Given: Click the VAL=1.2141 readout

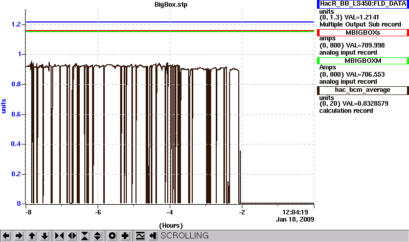Looking at the screenshot, I should pos(361,17).
